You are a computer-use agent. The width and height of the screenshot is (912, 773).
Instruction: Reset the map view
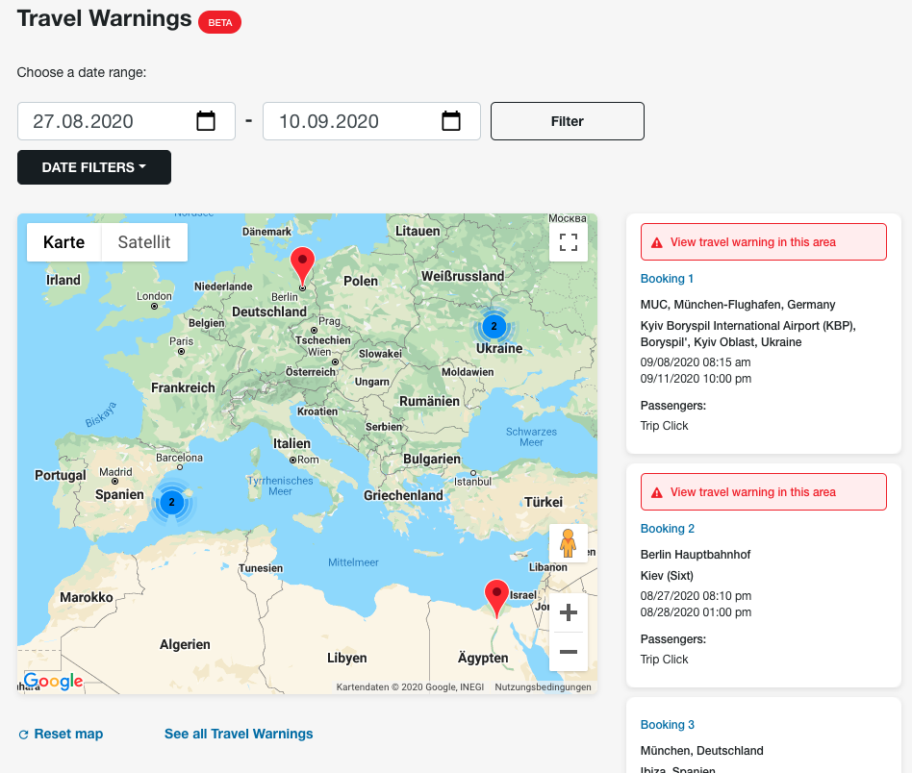61,734
